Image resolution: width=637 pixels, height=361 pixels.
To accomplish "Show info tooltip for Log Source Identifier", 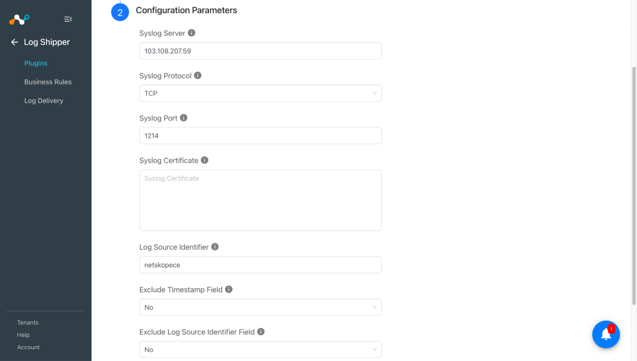I will [215, 247].
